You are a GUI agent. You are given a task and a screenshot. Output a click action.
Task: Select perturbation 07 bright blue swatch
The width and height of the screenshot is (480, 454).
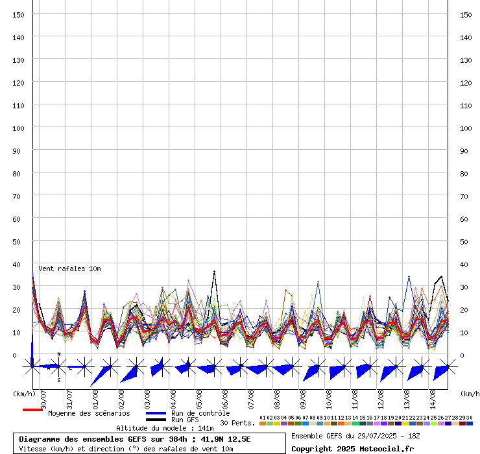click(306, 424)
